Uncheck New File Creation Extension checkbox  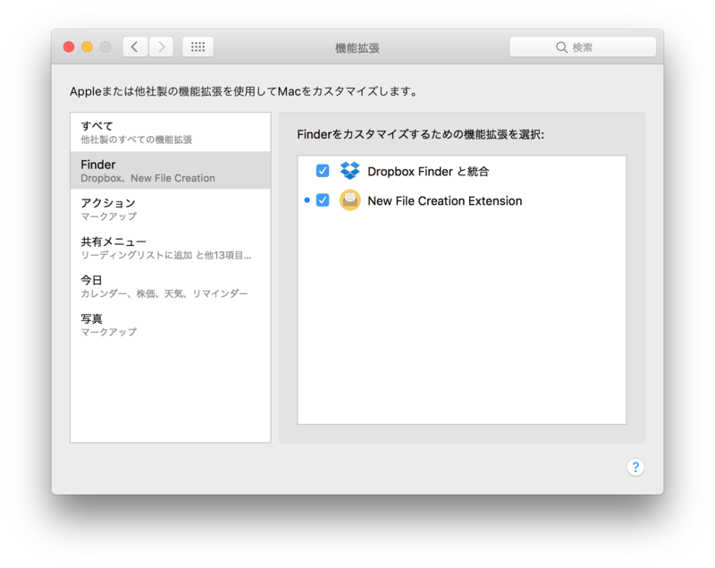pos(323,200)
